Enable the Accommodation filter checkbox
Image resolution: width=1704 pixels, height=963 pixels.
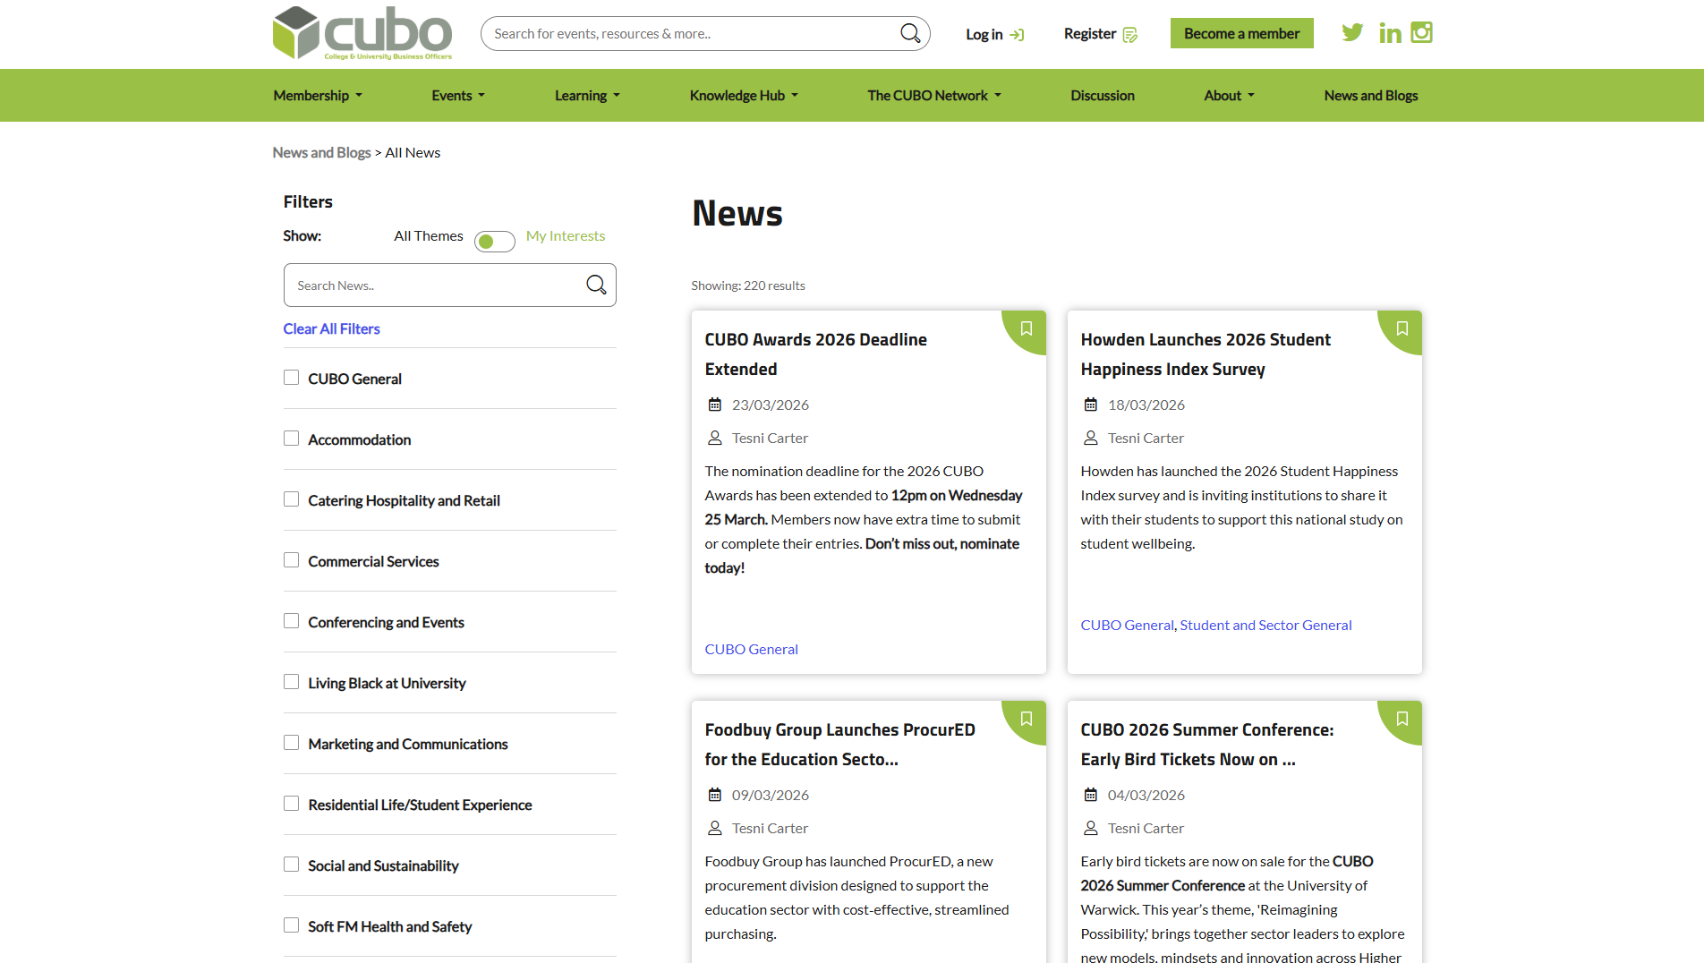click(292, 439)
